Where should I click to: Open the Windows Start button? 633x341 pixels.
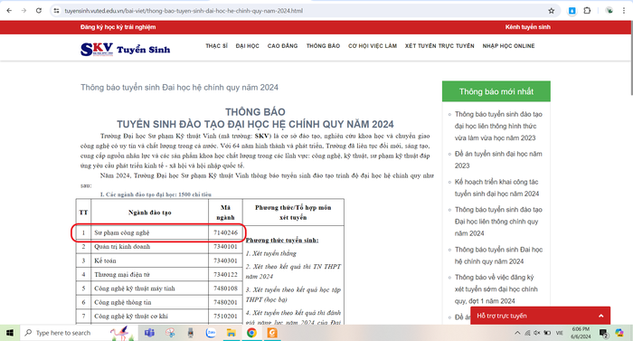pos(9,333)
